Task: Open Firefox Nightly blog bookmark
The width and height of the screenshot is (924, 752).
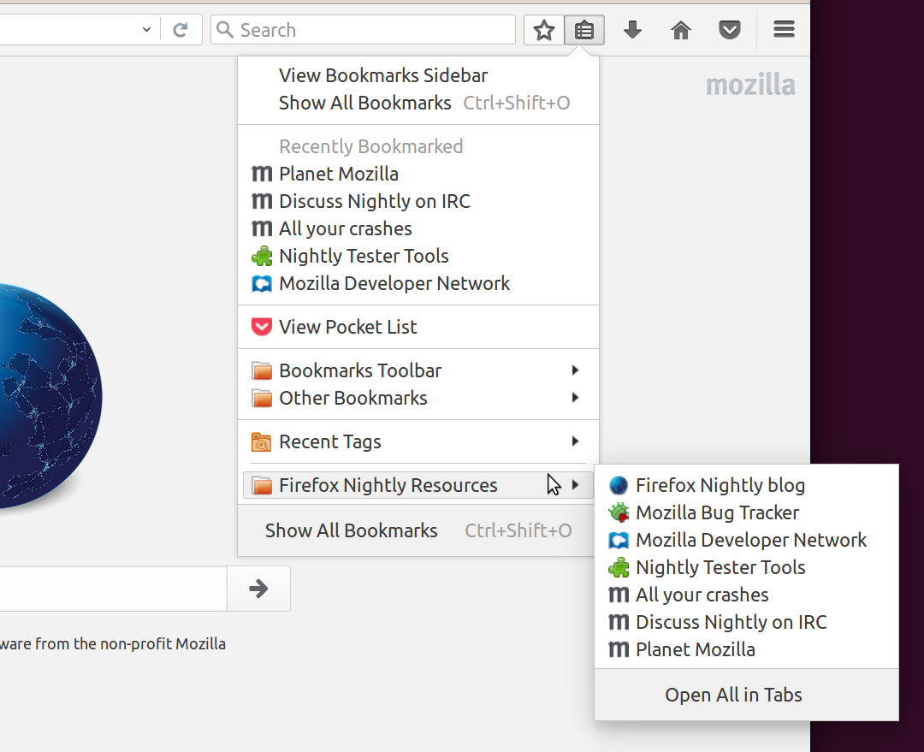Action: pyautogui.click(x=720, y=486)
